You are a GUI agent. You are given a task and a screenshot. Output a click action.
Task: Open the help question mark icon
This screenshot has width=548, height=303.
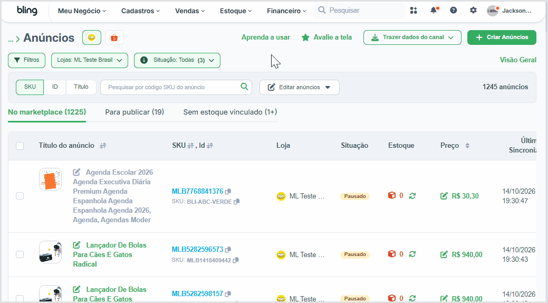pyautogui.click(x=453, y=11)
